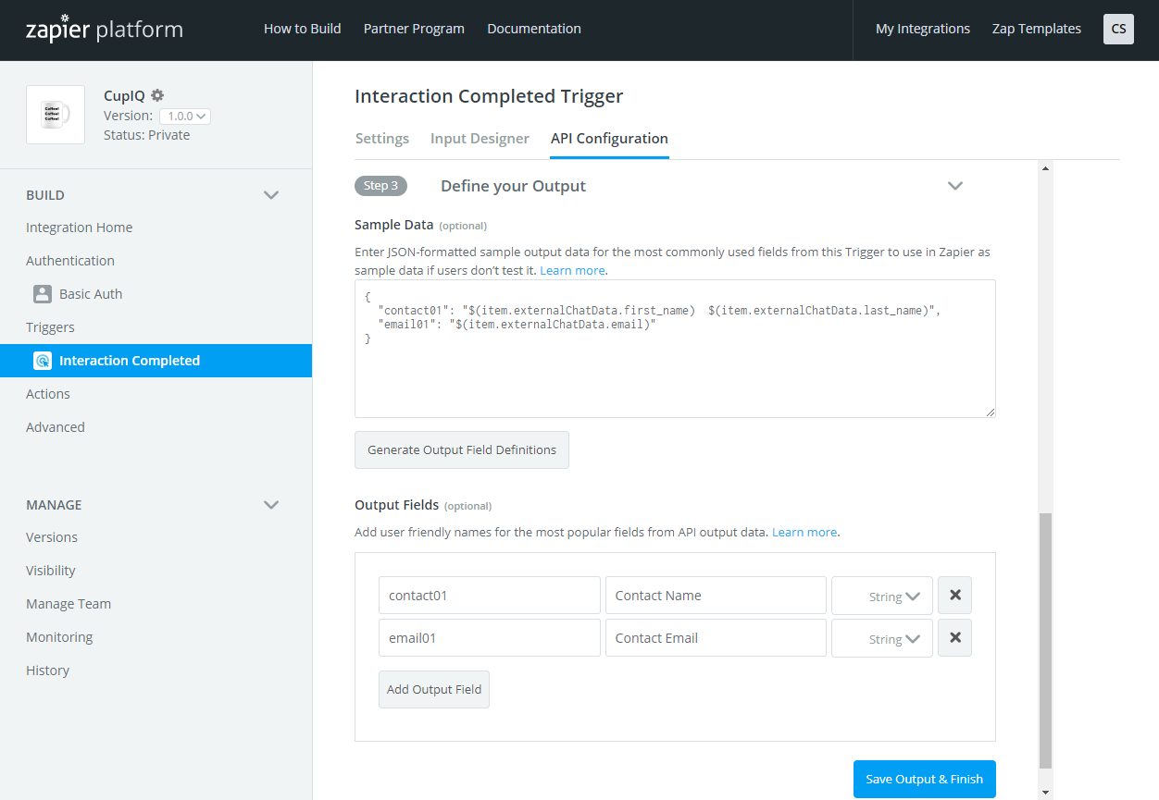Collapse Step 3 Define your Output

[x=955, y=186]
